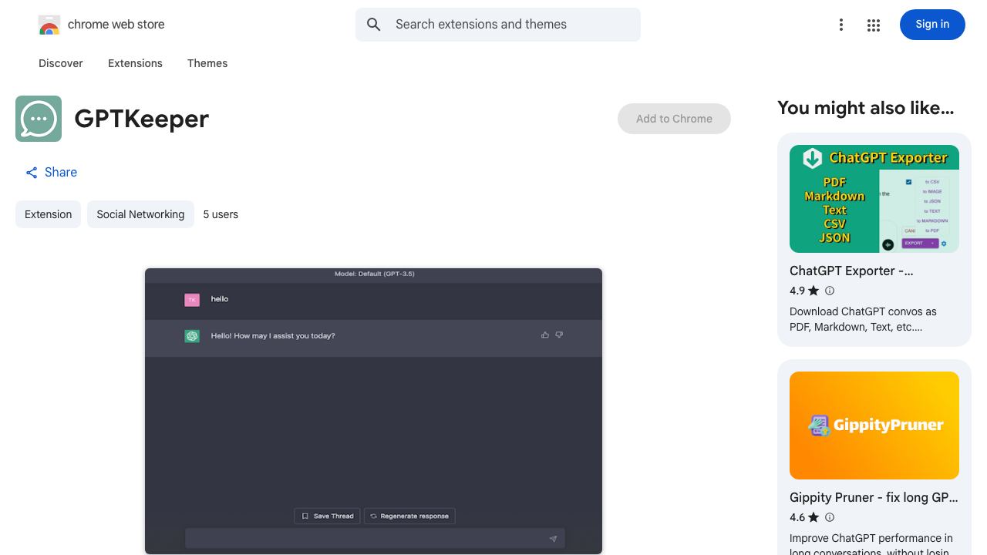Image resolution: width=987 pixels, height=555 pixels.
Task: Click the pink user avatar in screenshot
Action: coord(192,300)
